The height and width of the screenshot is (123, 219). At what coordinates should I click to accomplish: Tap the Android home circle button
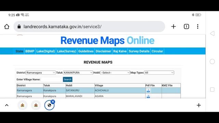(x=212, y=61)
